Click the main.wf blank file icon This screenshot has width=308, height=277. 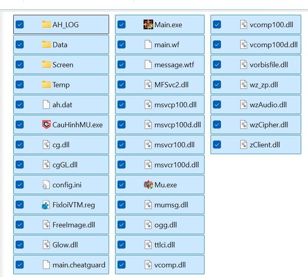[x=148, y=44]
